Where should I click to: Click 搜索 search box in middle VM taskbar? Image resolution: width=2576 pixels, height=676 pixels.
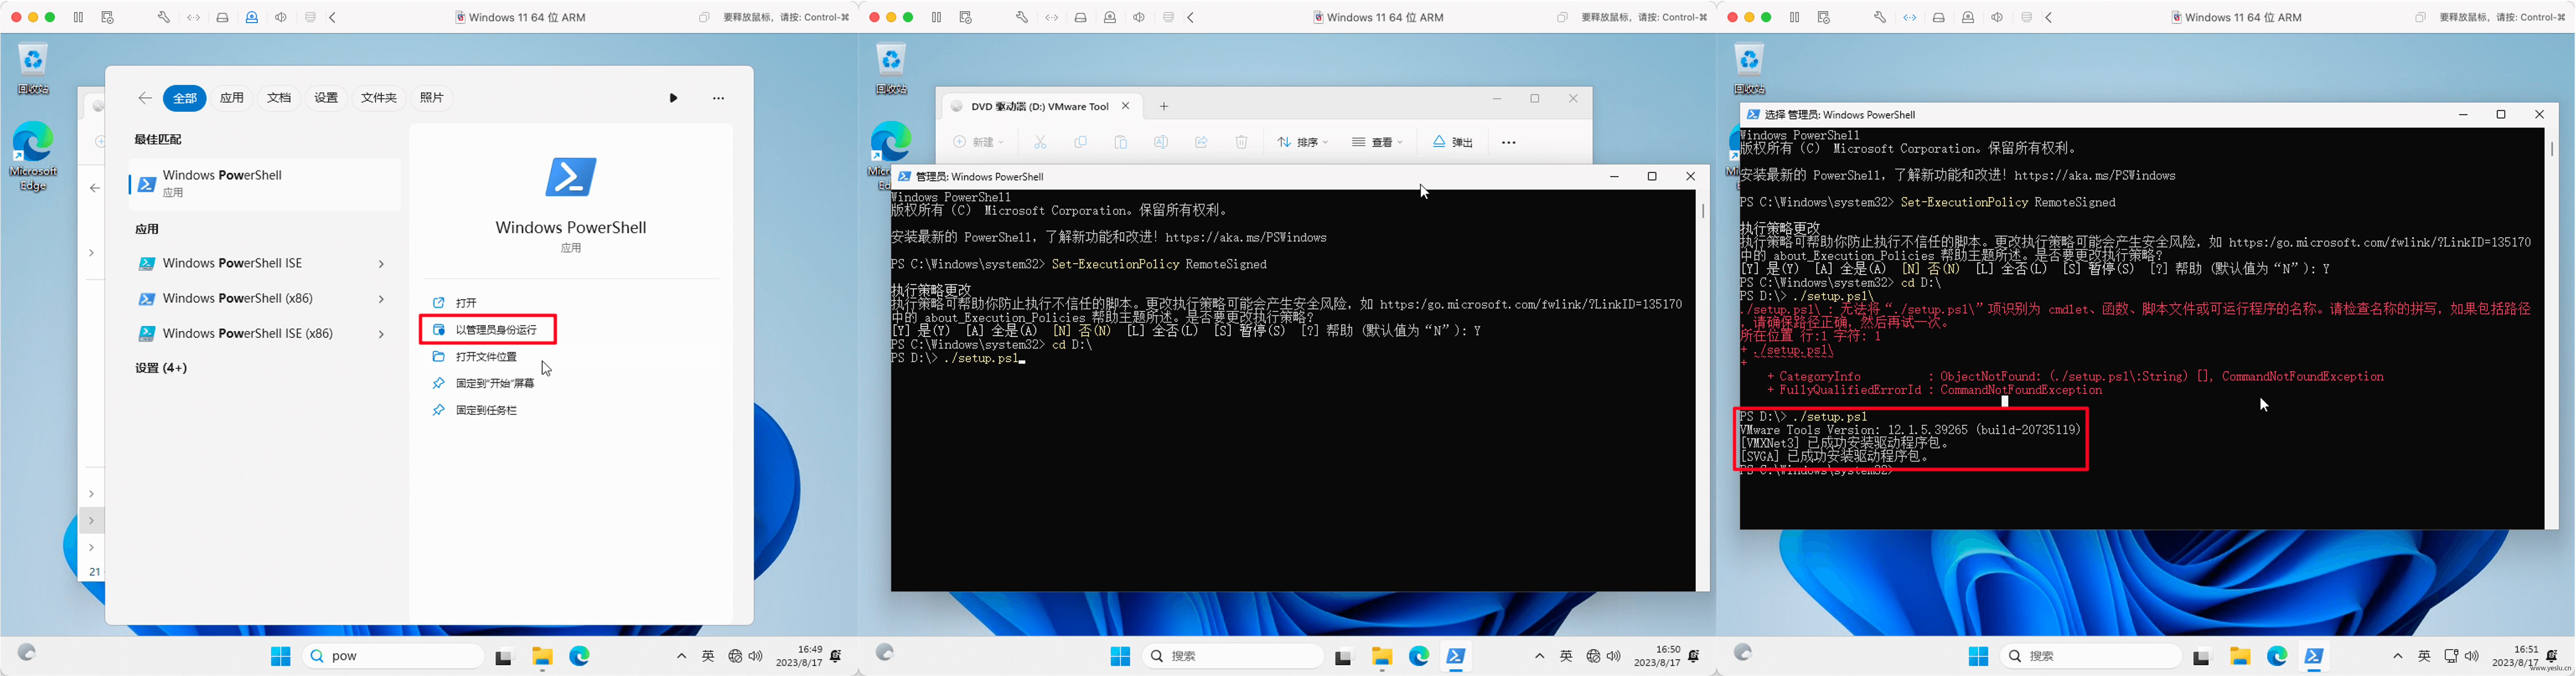[1232, 656]
